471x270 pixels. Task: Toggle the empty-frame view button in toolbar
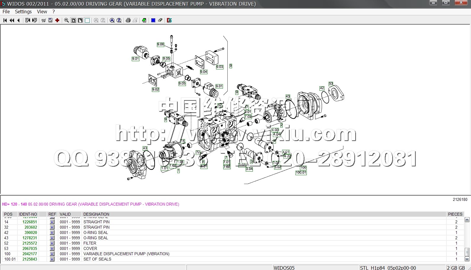pyautogui.click(x=87, y=20)
